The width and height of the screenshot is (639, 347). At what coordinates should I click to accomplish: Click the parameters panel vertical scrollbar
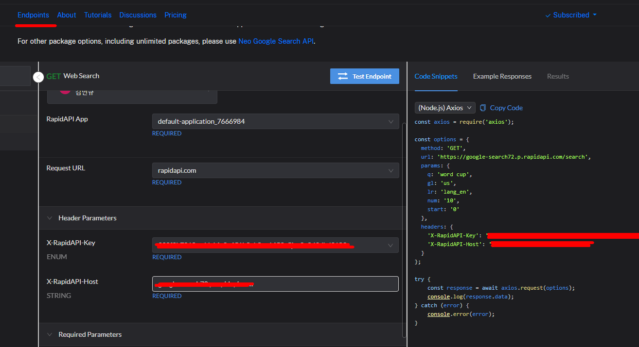click(x=404, y=230)
